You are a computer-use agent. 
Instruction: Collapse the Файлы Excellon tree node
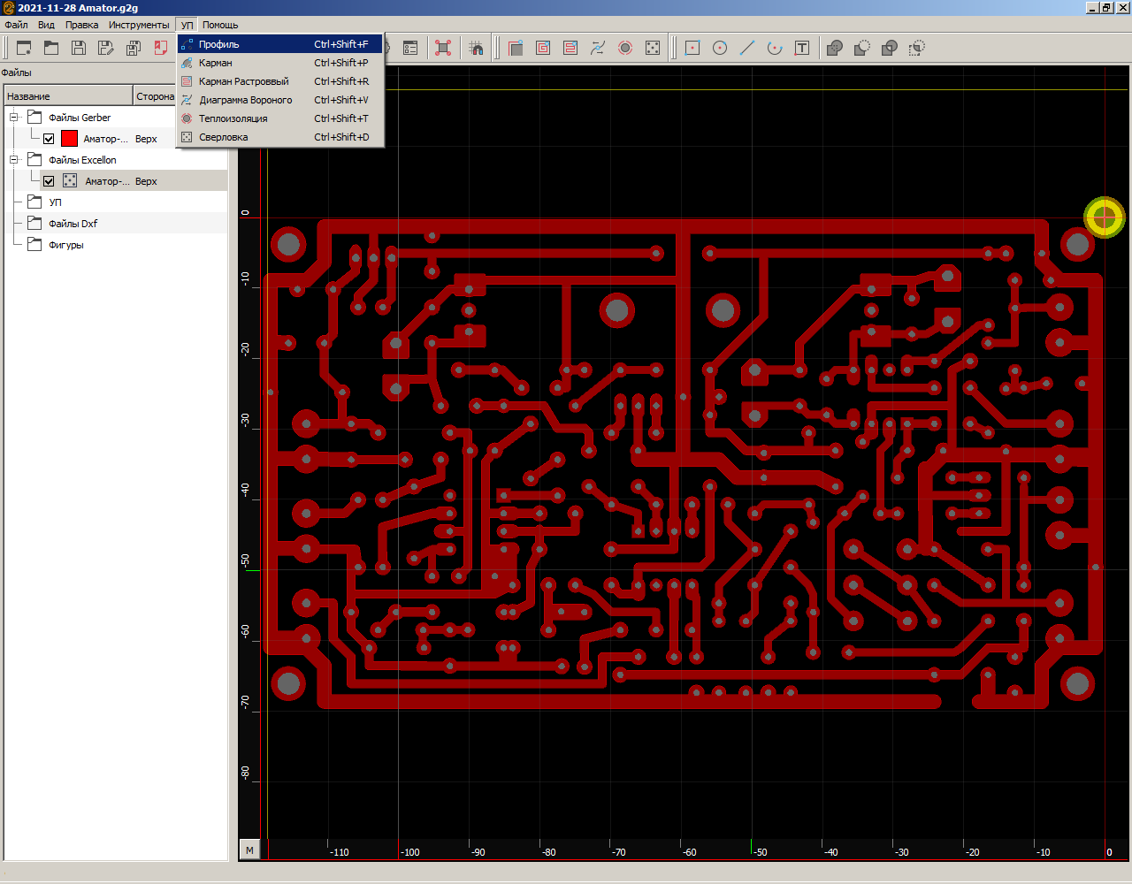tap(14, 160)
